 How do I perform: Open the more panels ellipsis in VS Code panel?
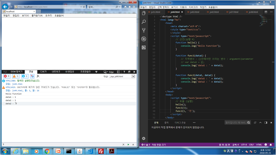194,122
